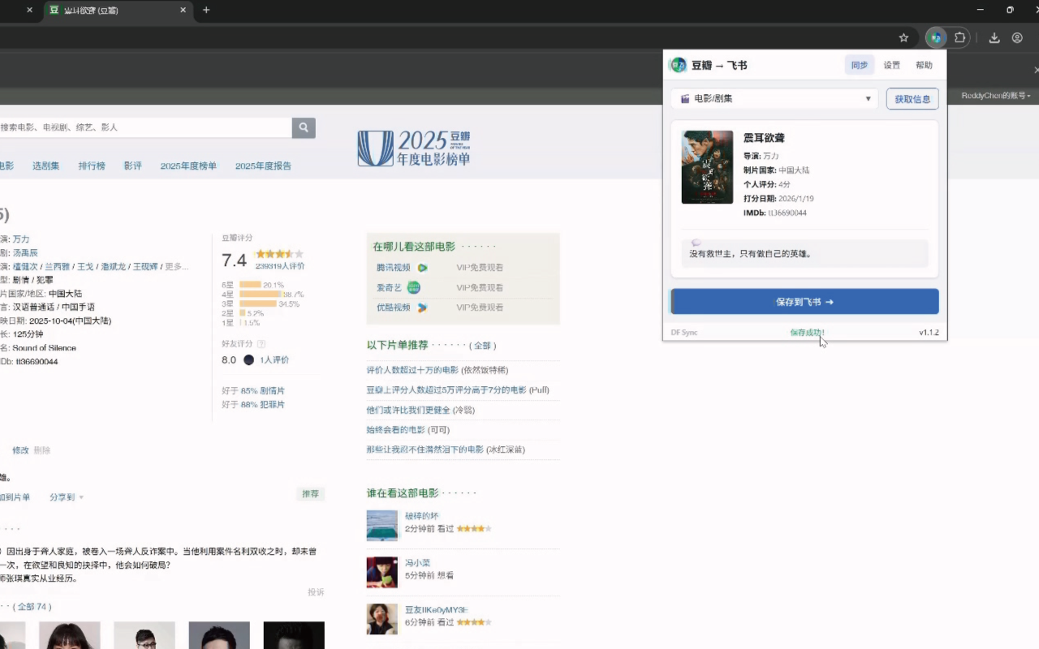Click the help icon beside 好友评分
1039x649 pixels.
[x=261, y=344]
